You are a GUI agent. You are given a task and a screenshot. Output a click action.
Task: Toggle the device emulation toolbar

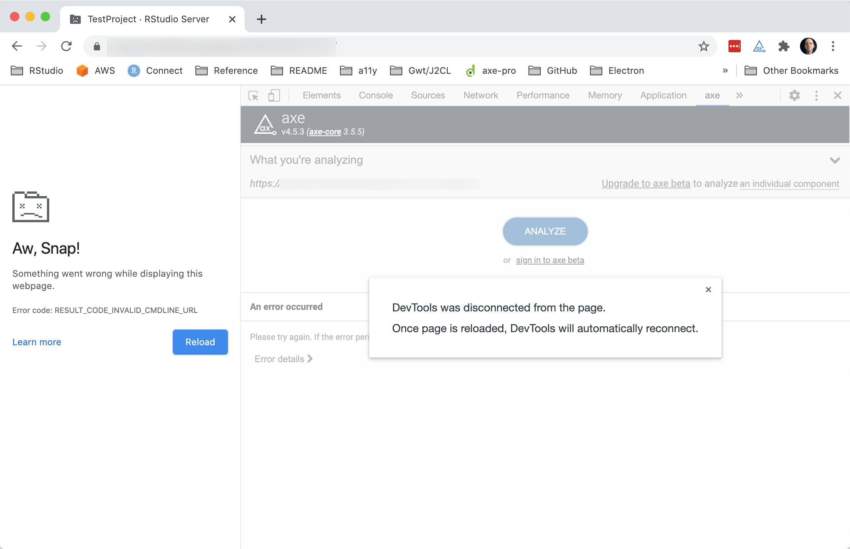click(x=274, y=95)
